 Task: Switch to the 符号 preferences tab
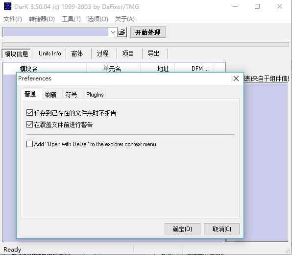(71, 95)
